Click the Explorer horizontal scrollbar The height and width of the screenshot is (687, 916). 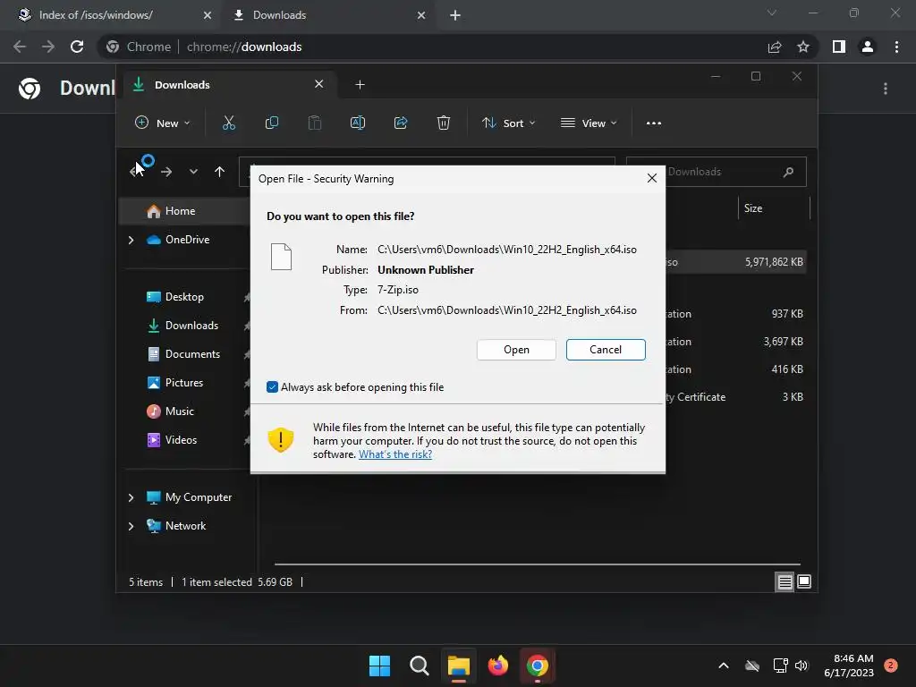pos(538,565)
